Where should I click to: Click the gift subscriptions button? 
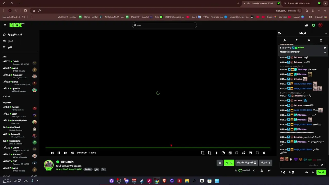point(246,163)
